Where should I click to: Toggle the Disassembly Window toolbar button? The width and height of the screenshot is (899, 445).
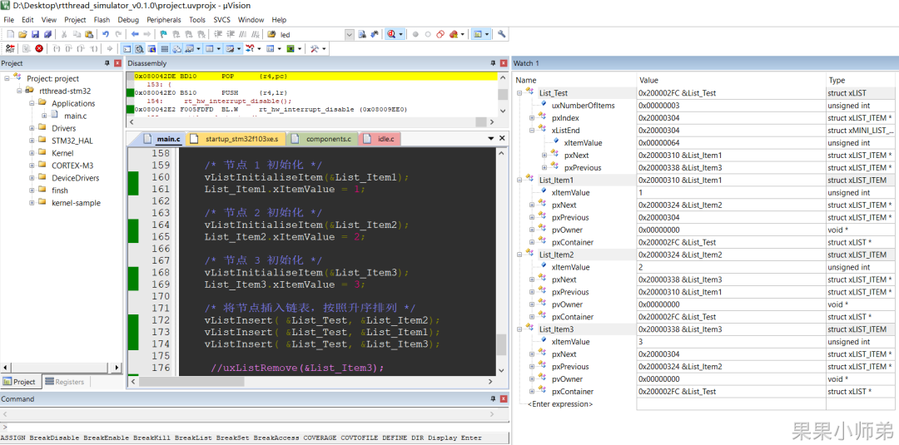(139, 49)
